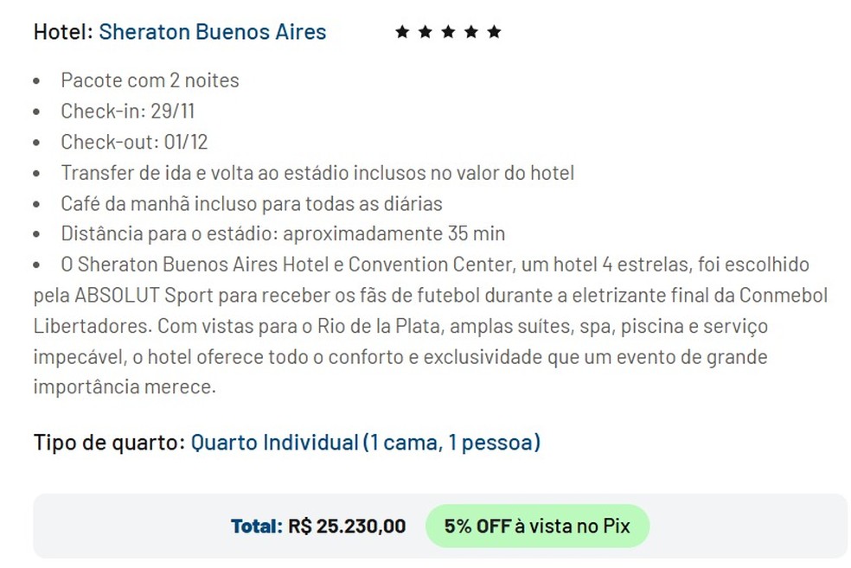851x568 pixels.
Task: Click the Total label in the price bar
Action: (x=256, y=526)
